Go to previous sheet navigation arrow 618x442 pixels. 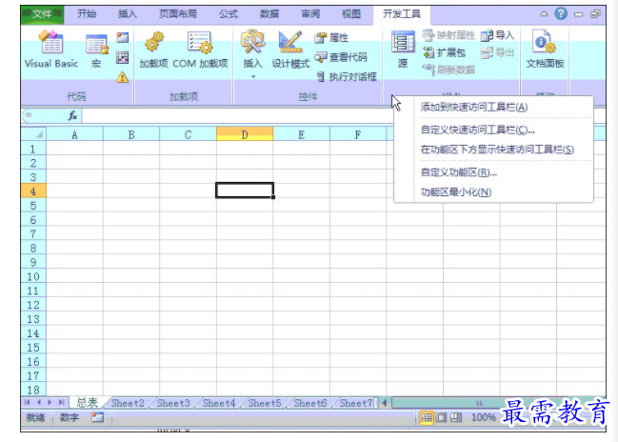click(x=39, y=403)
